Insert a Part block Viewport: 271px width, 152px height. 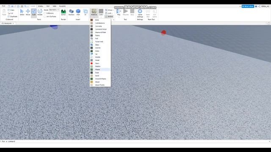click(78, 12)
